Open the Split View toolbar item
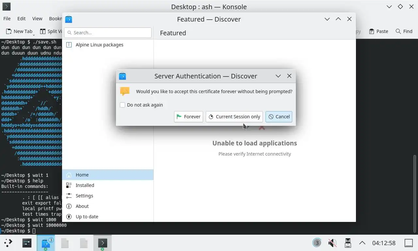The width and height of the screenshot is (418, 251). pos(51,31)
